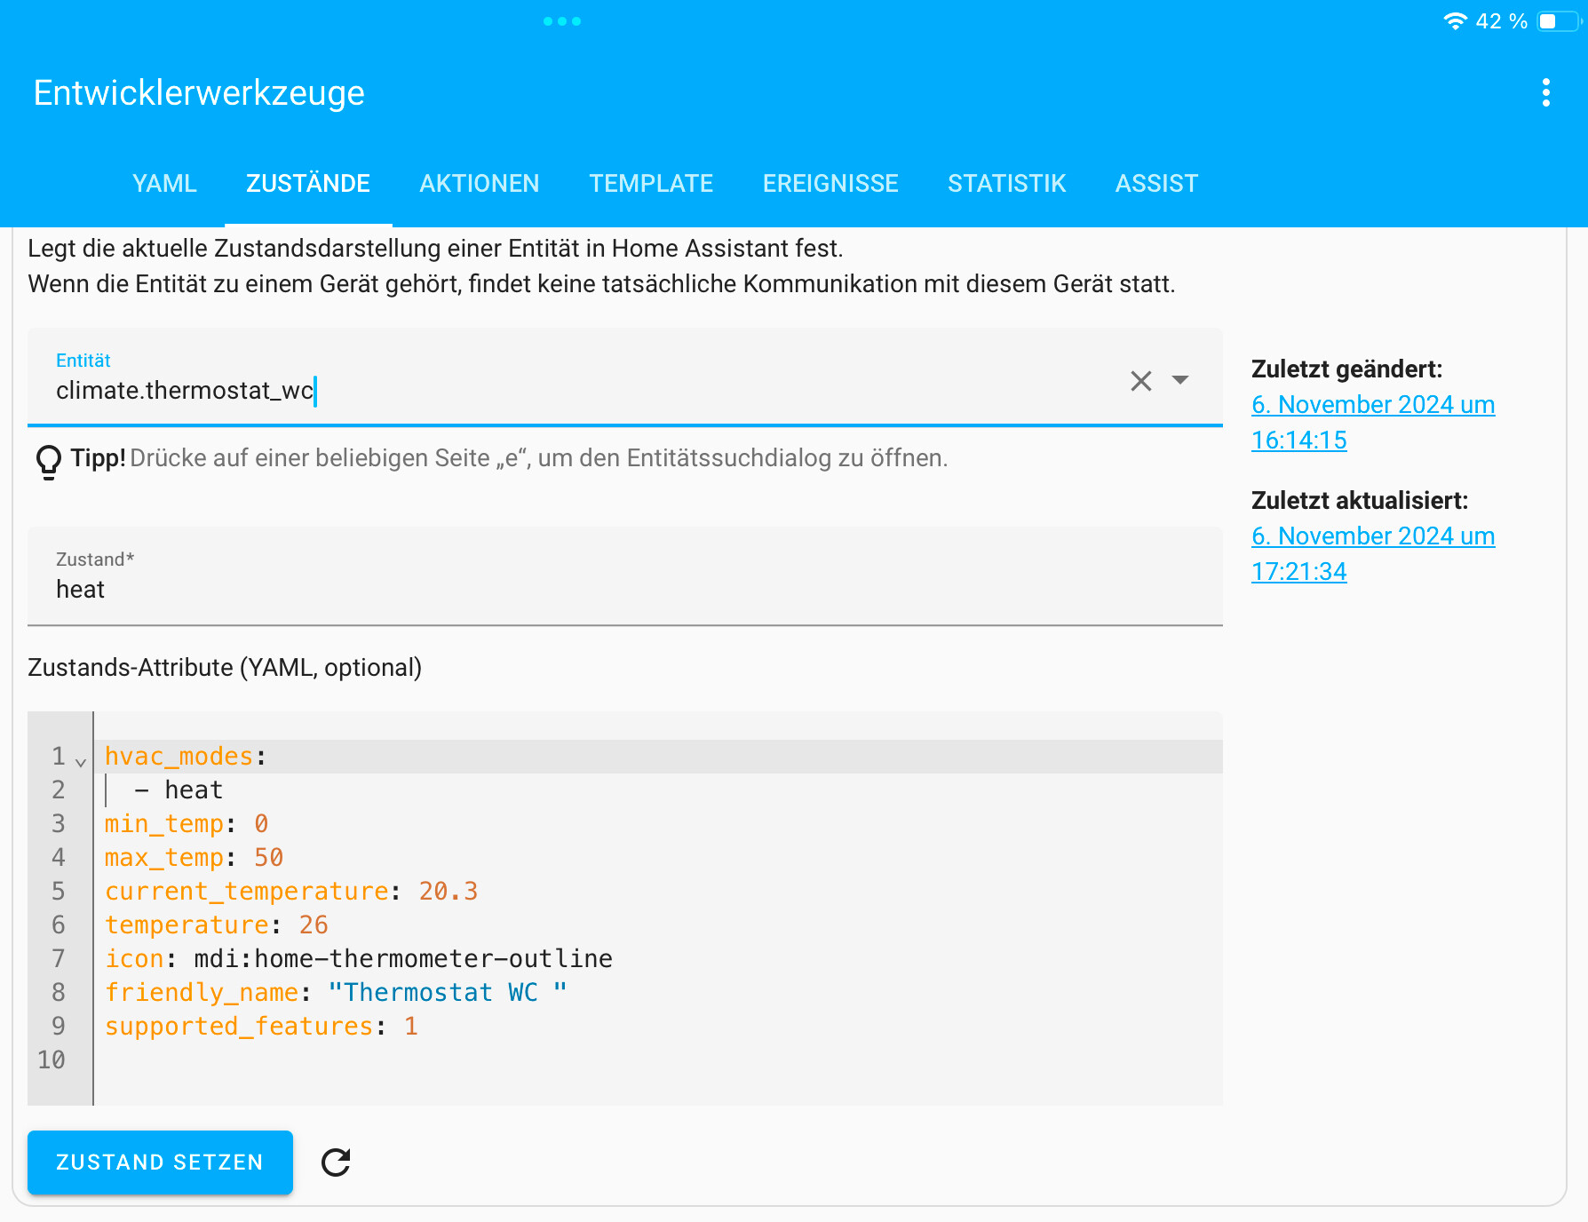Image resolution: width=1588 pixels, height=1222 pixels.
Task: Clear the entity field with the X icon
Action: (x=1140, y=381)
